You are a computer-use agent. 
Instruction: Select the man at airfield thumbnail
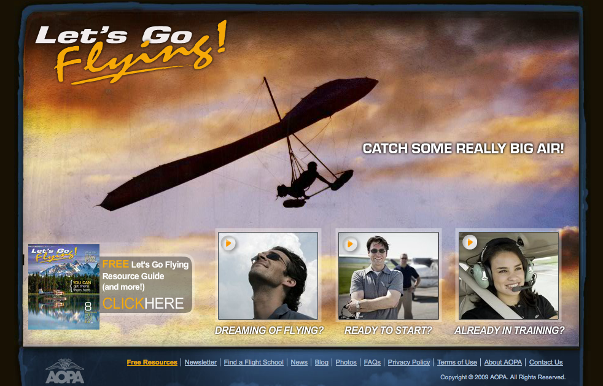pos(389,276)
